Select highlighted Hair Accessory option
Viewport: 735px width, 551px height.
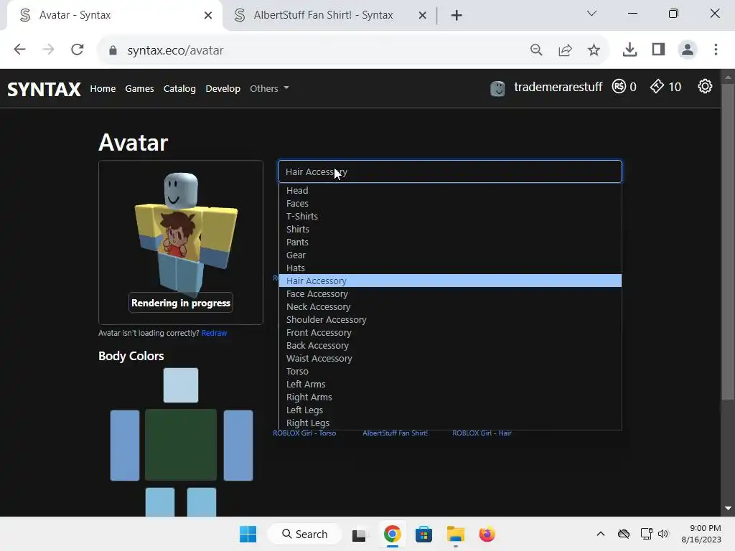click(x=450, y=281)
